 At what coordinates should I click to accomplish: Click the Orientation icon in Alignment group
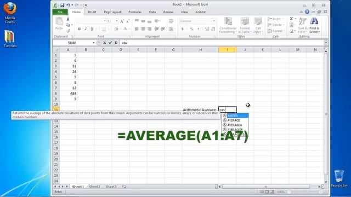pyautogui.click(x=157, y=21)
